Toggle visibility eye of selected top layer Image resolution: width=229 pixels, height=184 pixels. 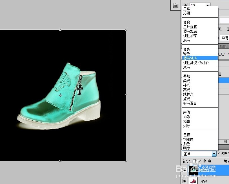pos(184,170)
